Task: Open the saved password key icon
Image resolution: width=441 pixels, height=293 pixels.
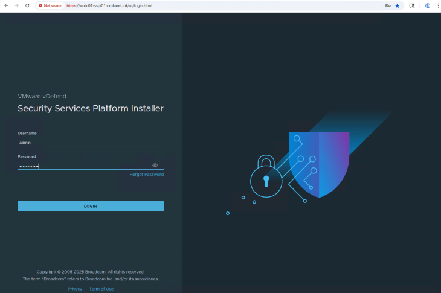Action: click(x=387, y=5)
